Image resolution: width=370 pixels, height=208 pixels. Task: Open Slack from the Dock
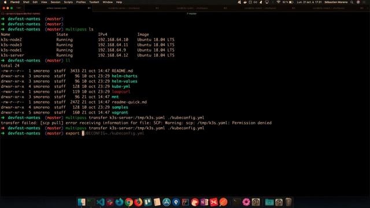coord(110,202)
